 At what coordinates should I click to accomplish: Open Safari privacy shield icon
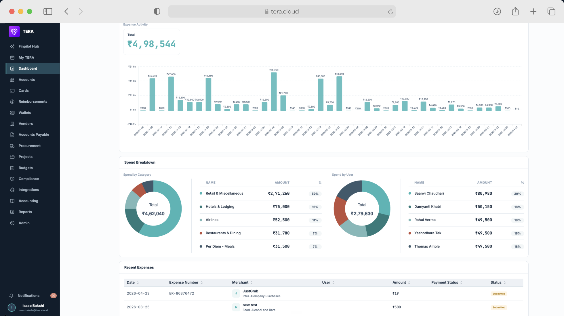157,12
